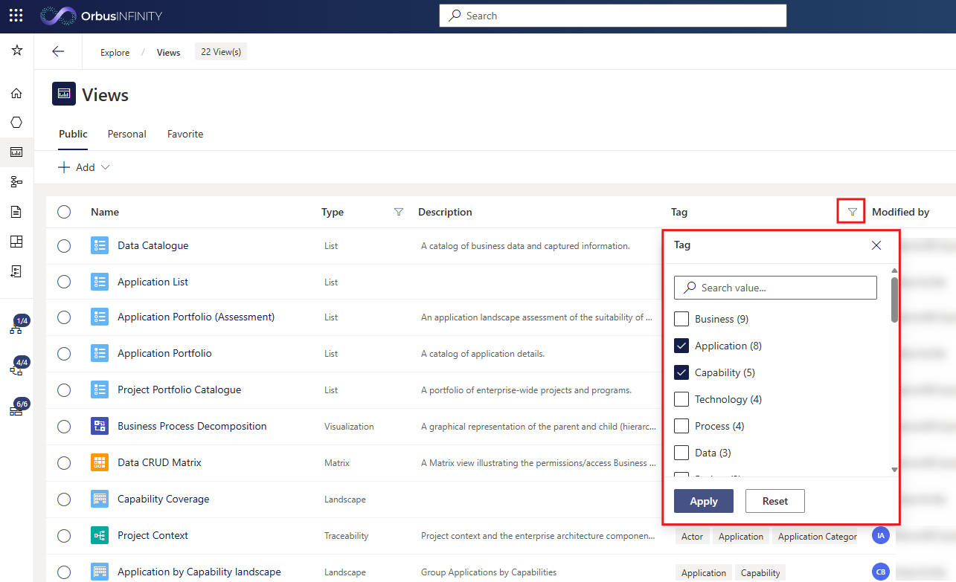Click the Reset button
Image resolution: width=956 pixels, height=582 pixels.
point(774,501)
